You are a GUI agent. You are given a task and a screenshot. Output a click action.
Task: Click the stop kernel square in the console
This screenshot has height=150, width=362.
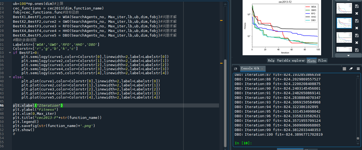pos(344,69)
